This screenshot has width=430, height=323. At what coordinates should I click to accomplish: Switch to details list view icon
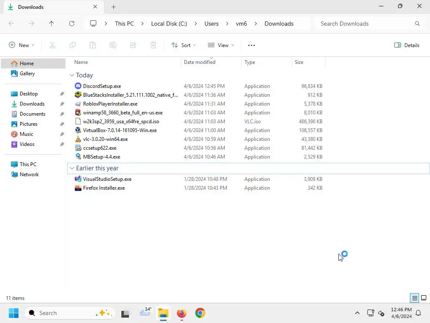[414, 298]
